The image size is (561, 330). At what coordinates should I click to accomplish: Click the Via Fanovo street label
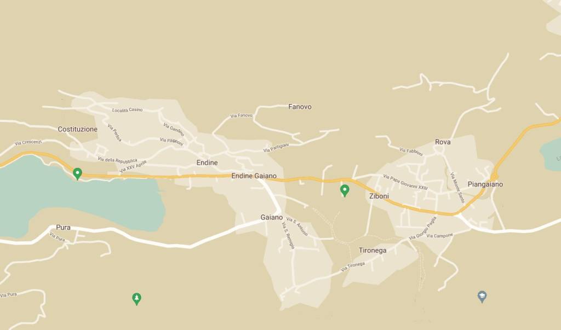[x=242, y=115]
